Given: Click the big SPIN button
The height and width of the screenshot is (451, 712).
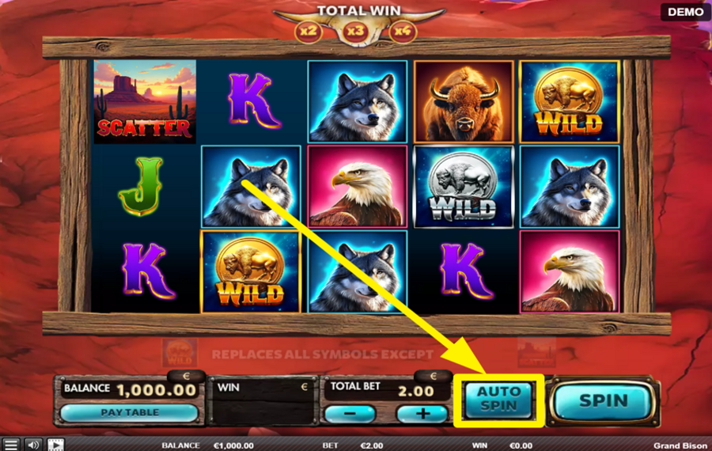Looking at the screenshot, I should [604, 400].
